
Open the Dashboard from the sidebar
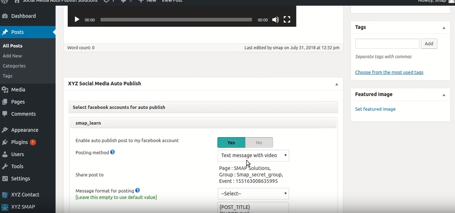point(23,16)
